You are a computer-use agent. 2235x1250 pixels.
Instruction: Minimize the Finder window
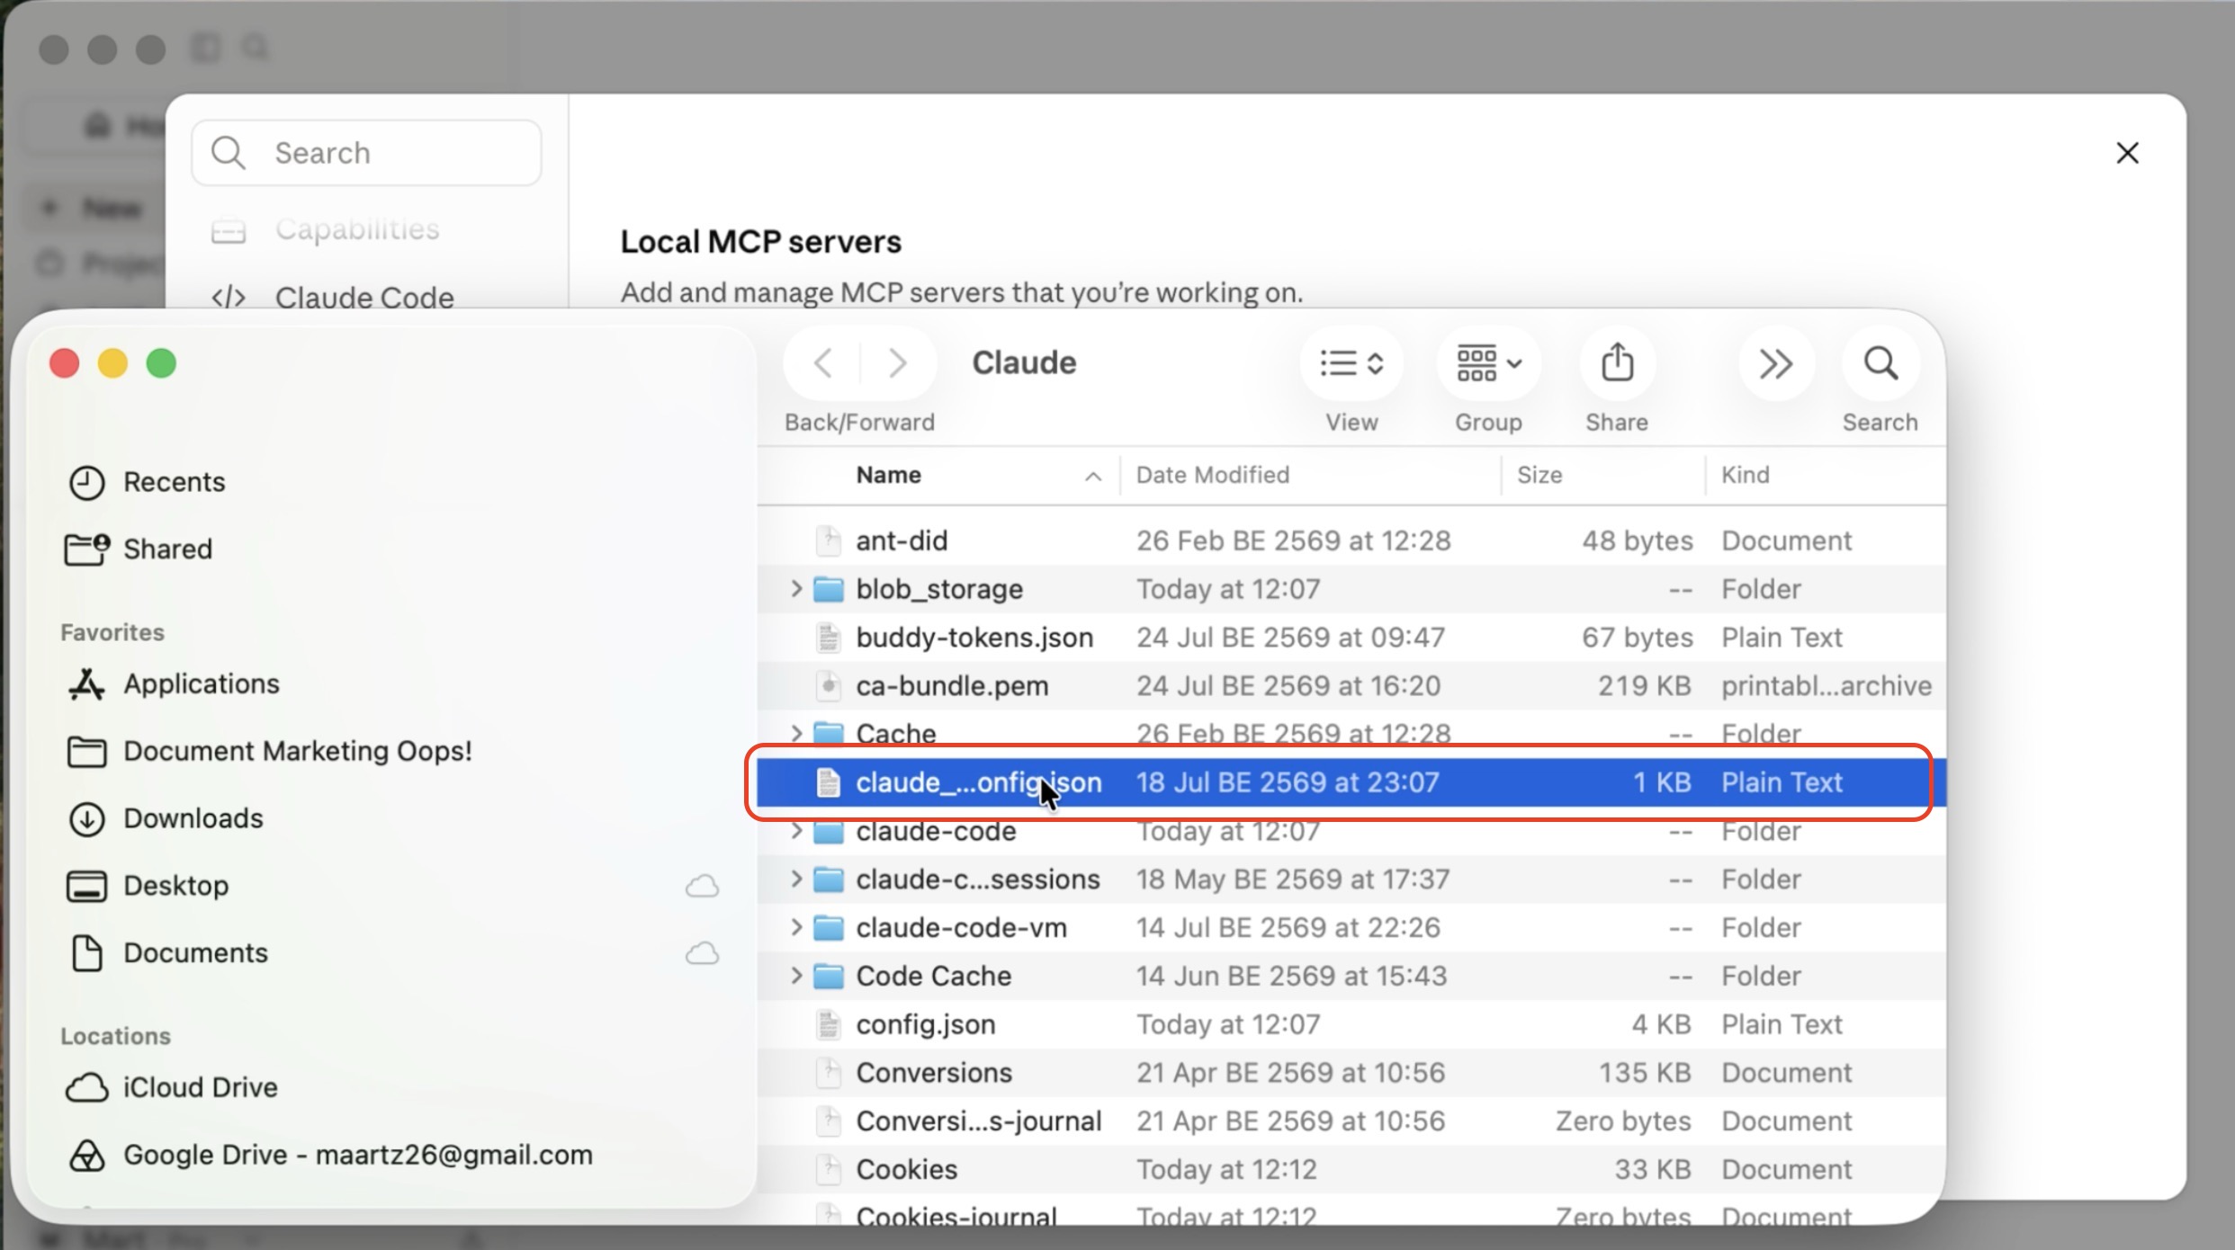(113, 363)
